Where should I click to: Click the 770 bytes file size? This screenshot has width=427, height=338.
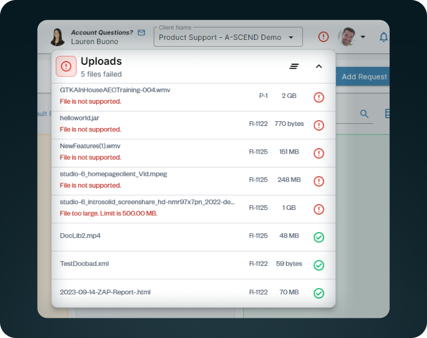coord(289,124)
